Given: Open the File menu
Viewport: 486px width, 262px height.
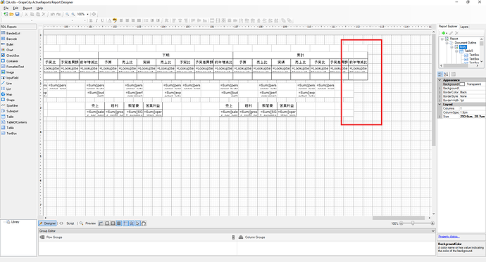Looking at the screenshot, I should pos(6,8).
